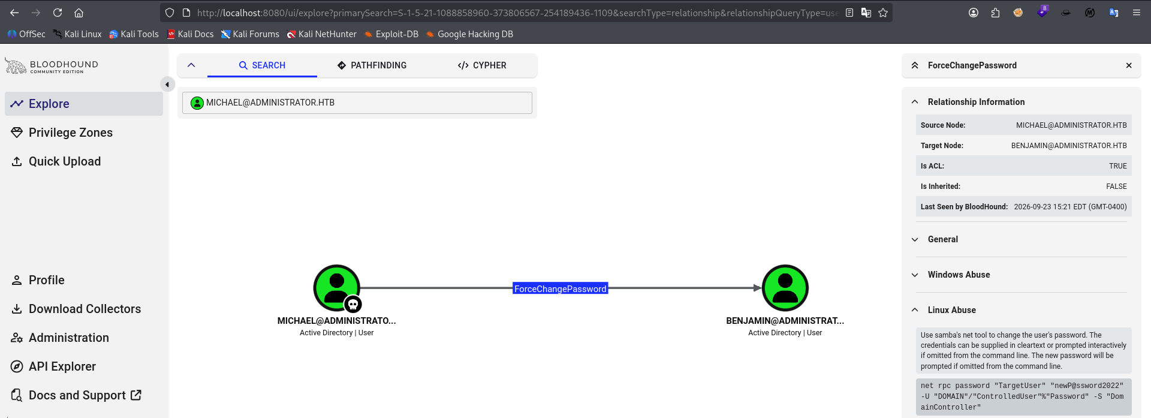Open the Profile page

tap(84, 280)
